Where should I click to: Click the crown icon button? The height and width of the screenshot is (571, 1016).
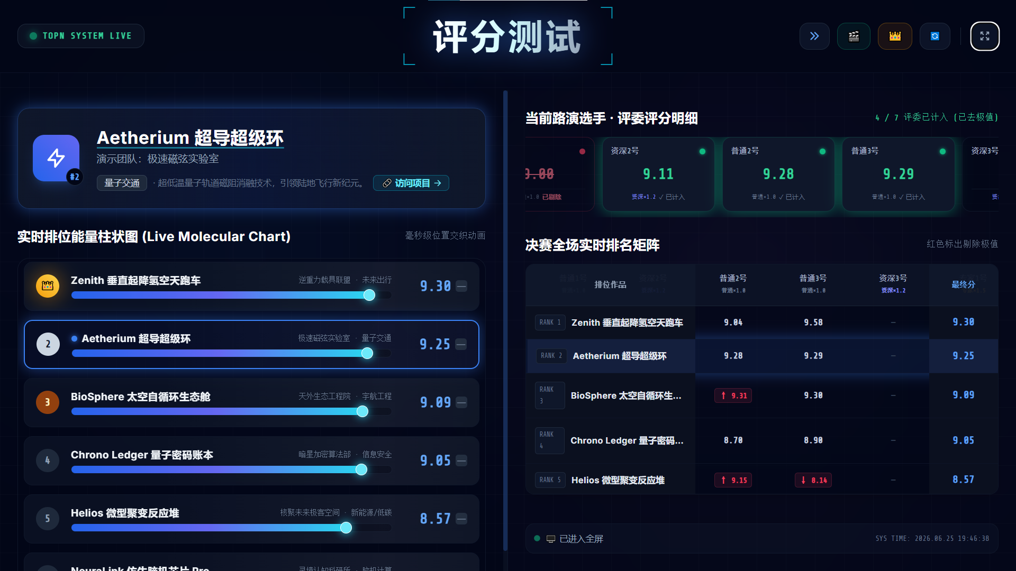pyautogui.click(x=895, y=36)
